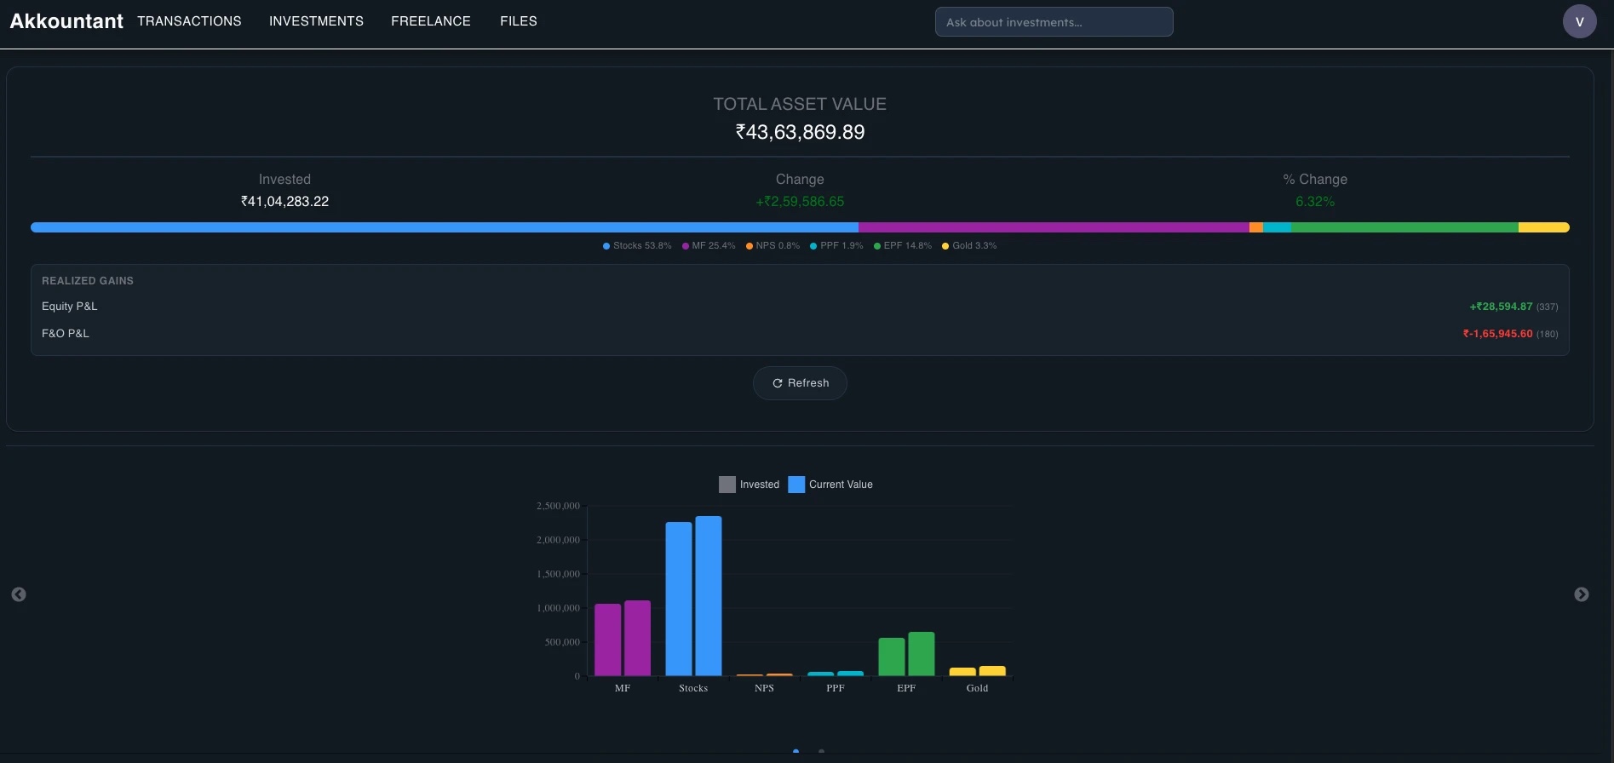The height and width of the screenshot is (763, 1614).
Task: Open the Investments tab
Action: (316, 21)
